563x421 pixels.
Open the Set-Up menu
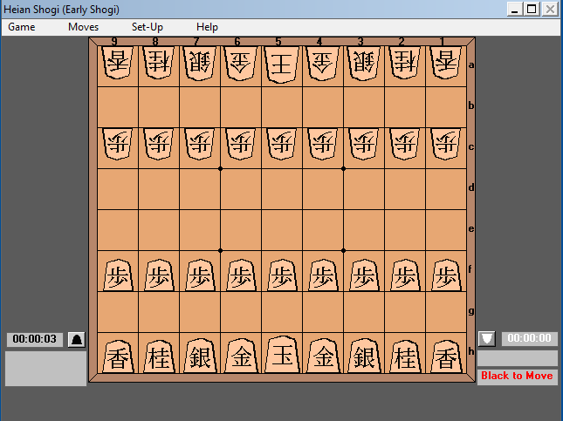tap(148, 27)
